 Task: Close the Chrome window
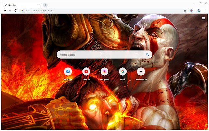tap(206, 3)
